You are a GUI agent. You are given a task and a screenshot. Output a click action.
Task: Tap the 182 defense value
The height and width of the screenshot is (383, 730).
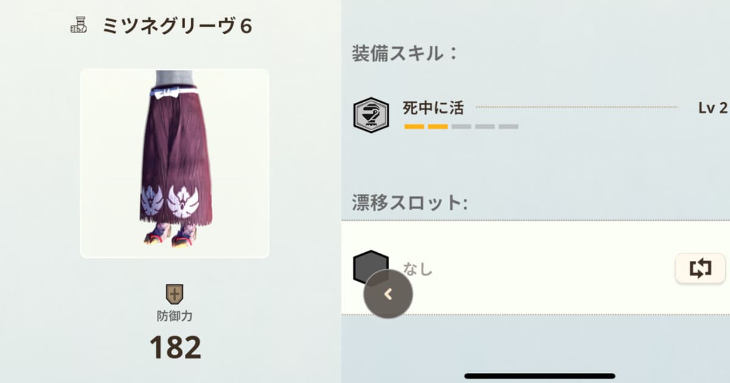(x=175, y=347)
